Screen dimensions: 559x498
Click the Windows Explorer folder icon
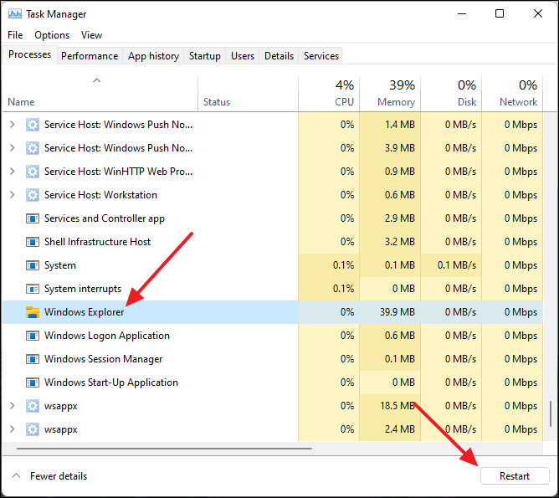[33, 312]
